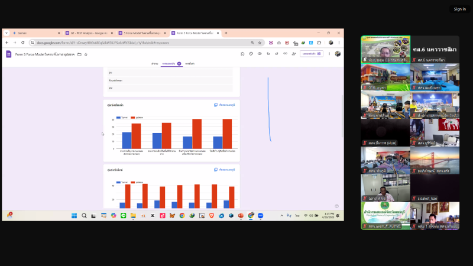This screenshot has width=473, height=266.
Task: Select the Responses tab
Action: click(171, 64)
